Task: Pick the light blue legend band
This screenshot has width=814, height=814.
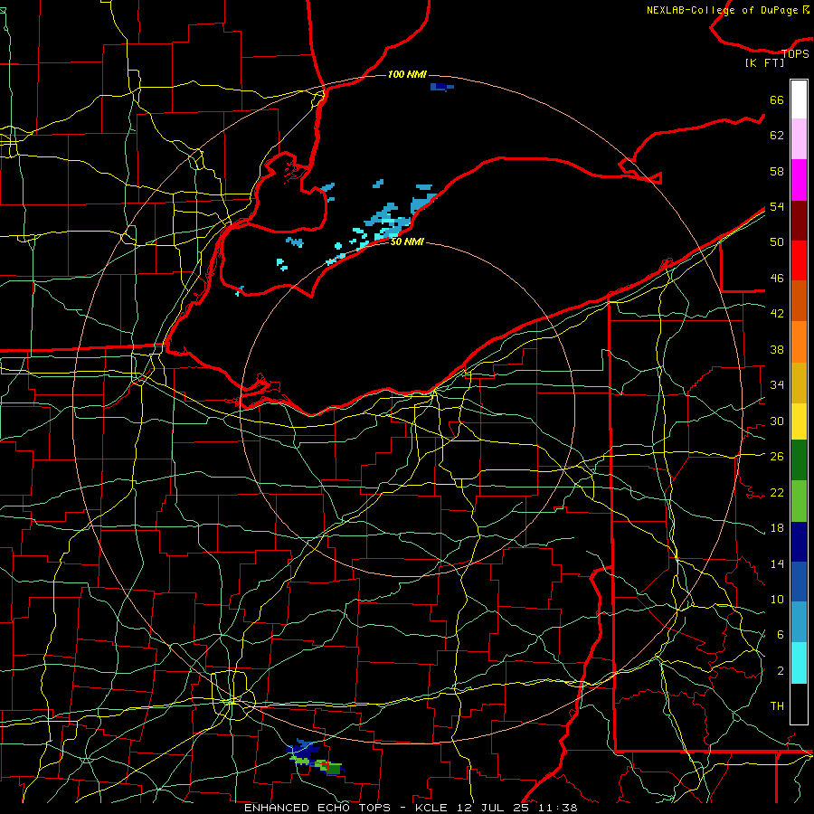Action: 799,622
